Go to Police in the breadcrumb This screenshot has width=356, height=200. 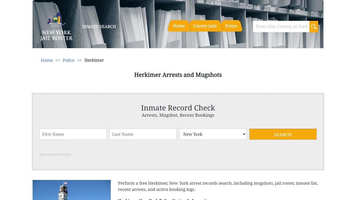point(69,60)
